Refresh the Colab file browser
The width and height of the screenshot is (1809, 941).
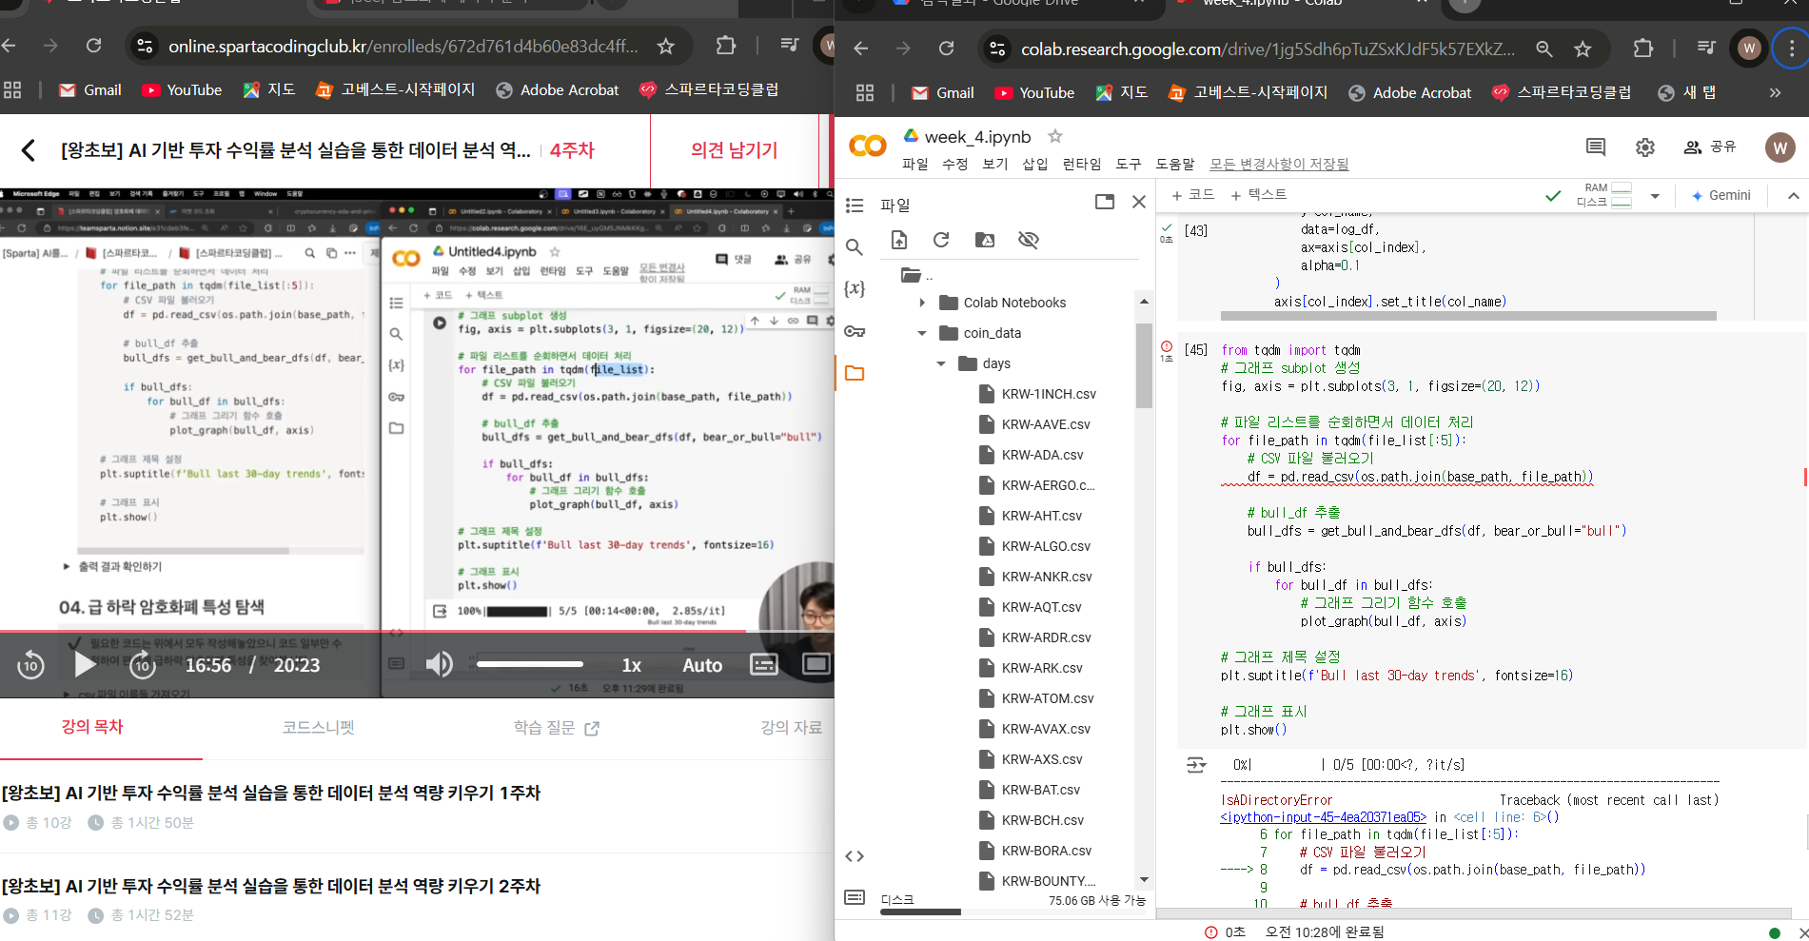coord(941,240)
